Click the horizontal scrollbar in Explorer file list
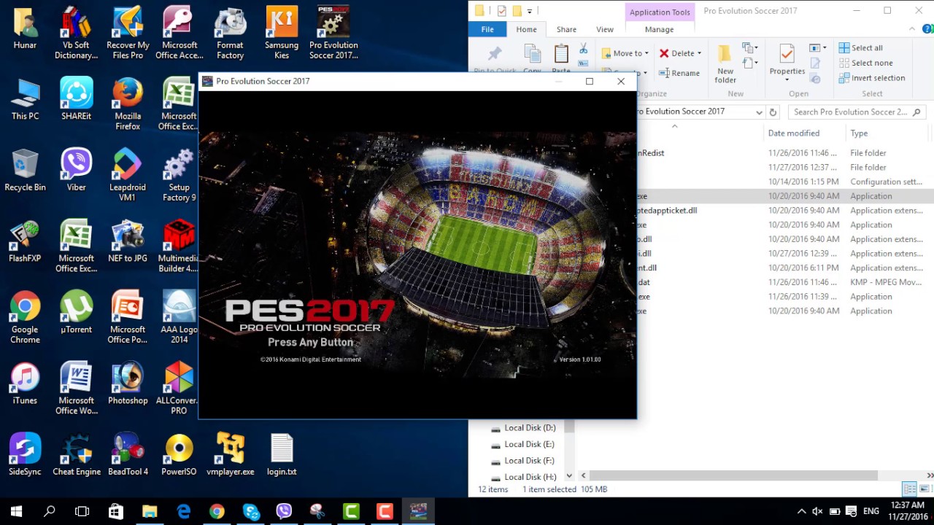 pos(733,475)
